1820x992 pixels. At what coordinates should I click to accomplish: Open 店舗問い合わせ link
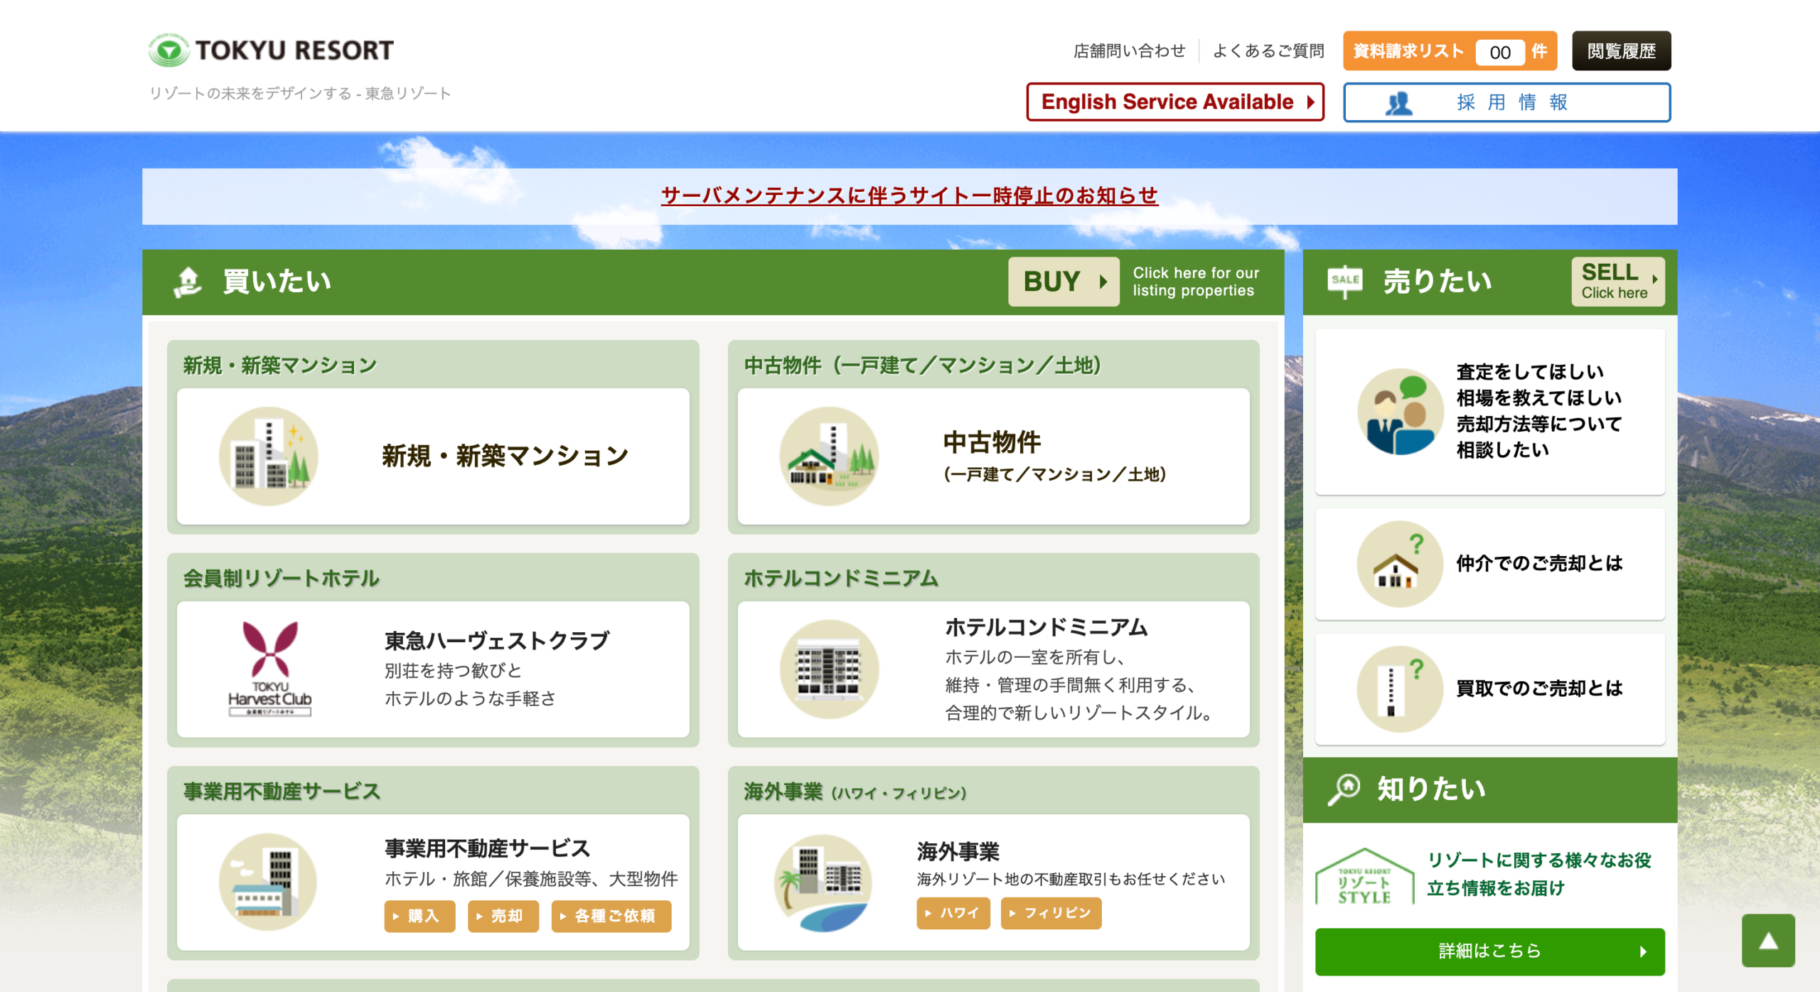[x=1129, y=51]
